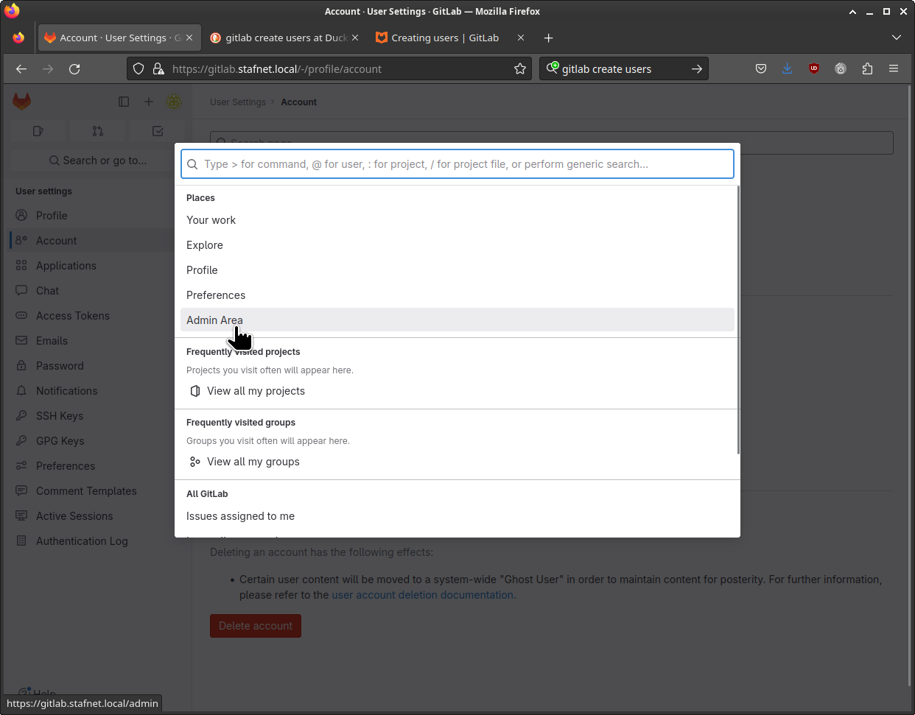The width and height of the screenshot is (915, 715).
Task: Click View all my projects
Action: pos(256,391)
